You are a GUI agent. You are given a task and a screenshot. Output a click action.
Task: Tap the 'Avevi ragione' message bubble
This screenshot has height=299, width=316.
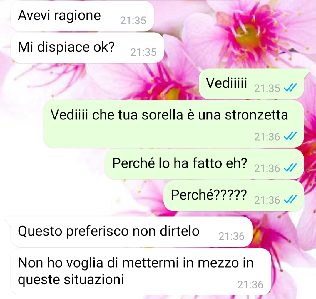click(x=82, y=16)
